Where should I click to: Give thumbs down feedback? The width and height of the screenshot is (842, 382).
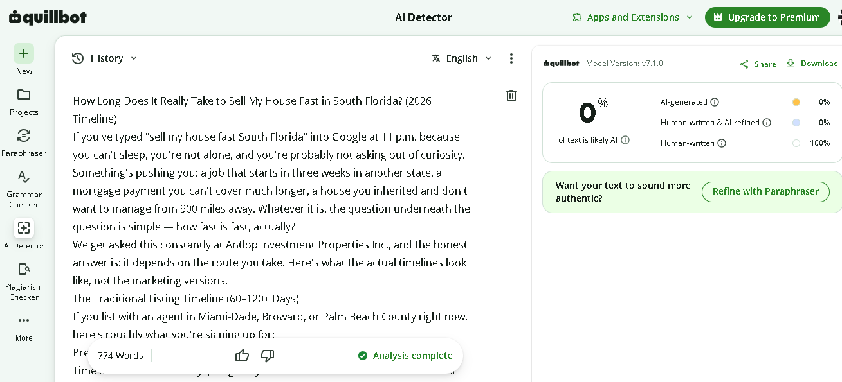pos(268,356)
